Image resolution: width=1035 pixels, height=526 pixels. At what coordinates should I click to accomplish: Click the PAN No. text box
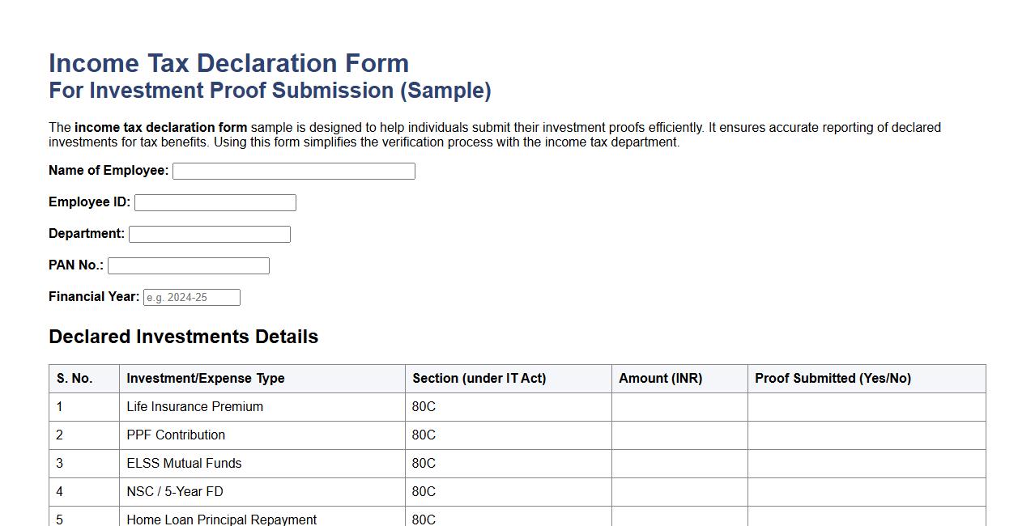188,265
